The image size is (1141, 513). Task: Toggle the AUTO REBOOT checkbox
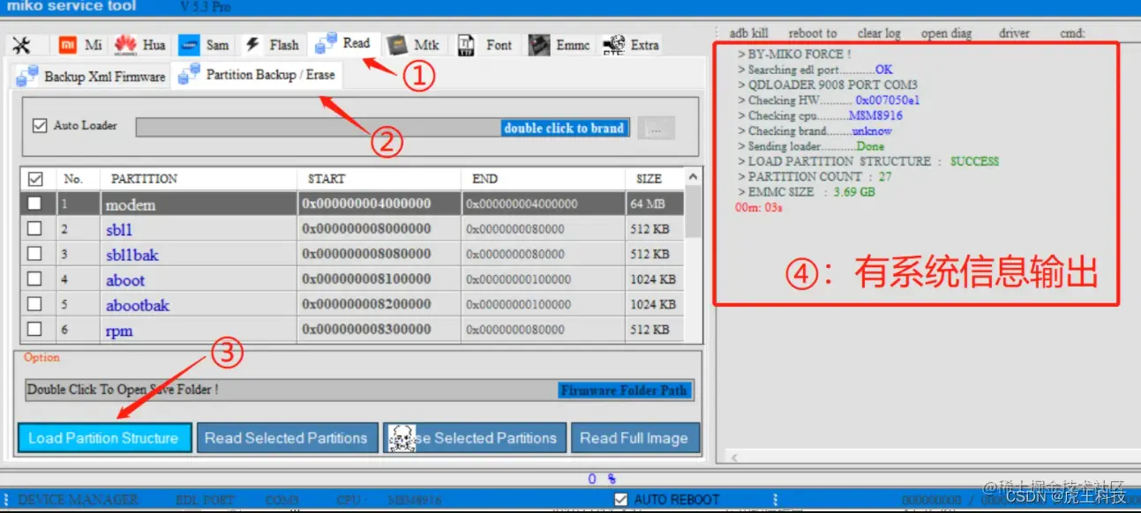click(621, 500)
